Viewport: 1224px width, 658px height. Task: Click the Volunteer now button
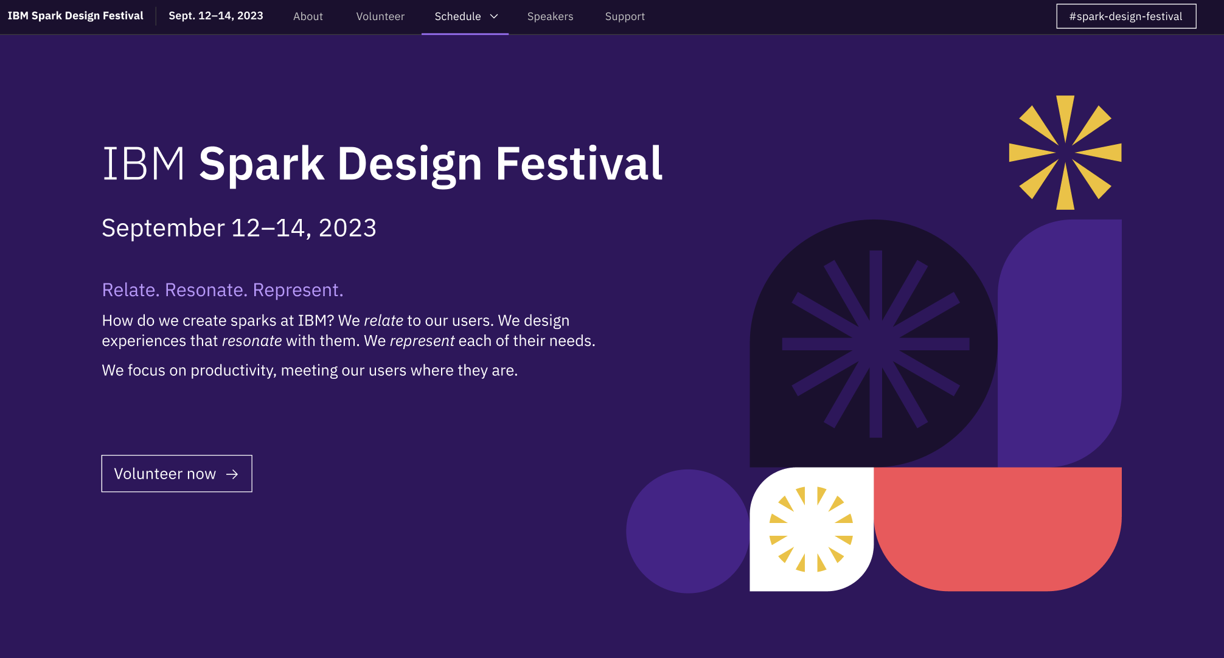pos(176,474)
